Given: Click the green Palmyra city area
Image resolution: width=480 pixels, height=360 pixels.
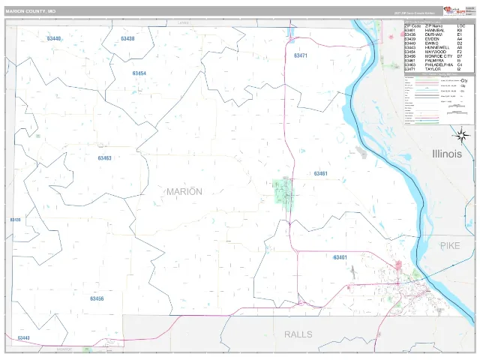Looking at the screenshot, I should (x=284, y=195).
